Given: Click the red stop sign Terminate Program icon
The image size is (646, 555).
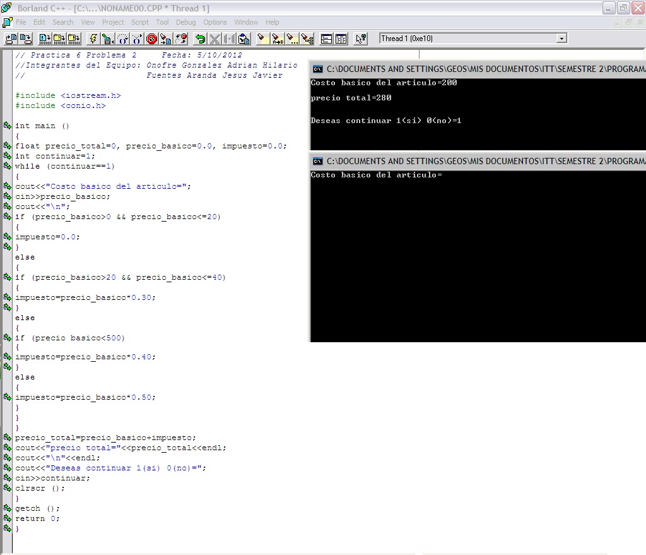Looking at the screenshot, I should [151, 39].
